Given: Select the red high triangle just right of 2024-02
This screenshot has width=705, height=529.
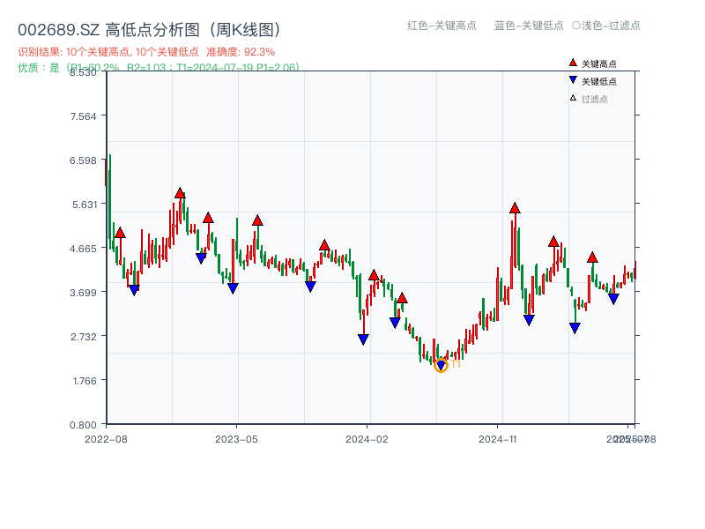Looking at the screenshot, I should pos(374,275).
